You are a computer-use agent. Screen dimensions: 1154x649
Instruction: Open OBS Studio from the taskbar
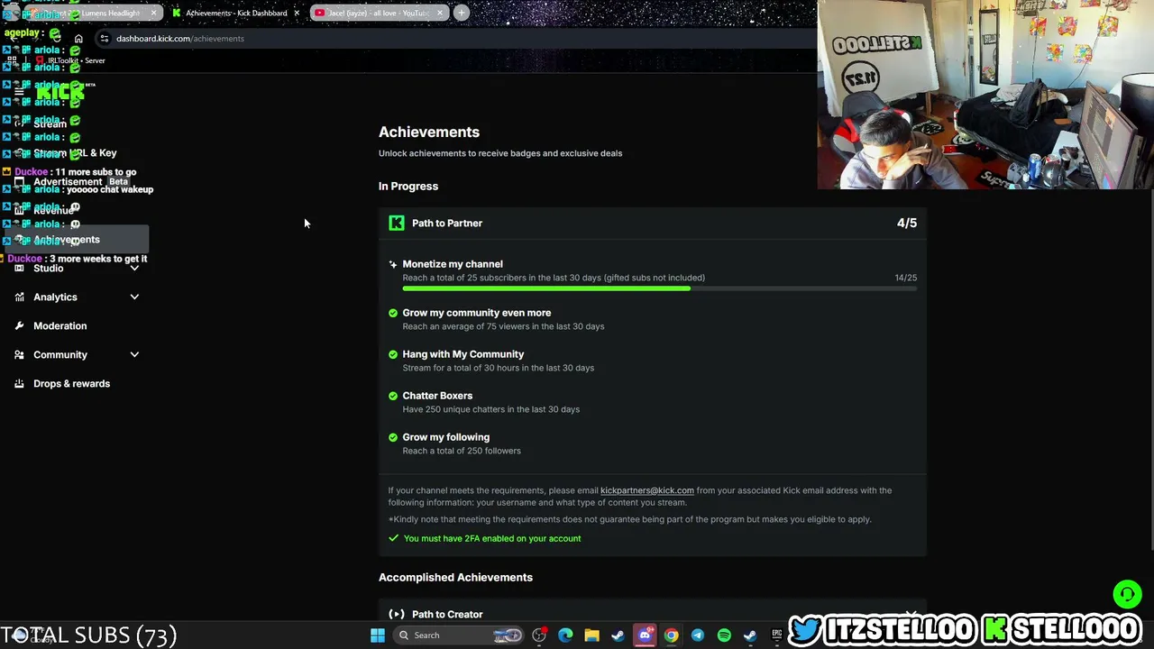pyautogui.click(x=539, y=635)
